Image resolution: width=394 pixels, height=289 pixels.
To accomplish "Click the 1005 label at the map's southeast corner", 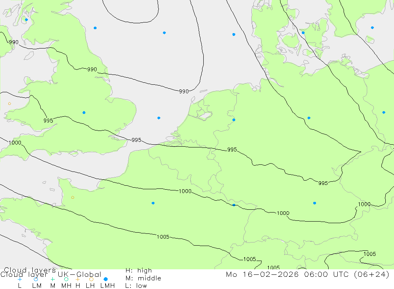I will [x=370, y=254].
